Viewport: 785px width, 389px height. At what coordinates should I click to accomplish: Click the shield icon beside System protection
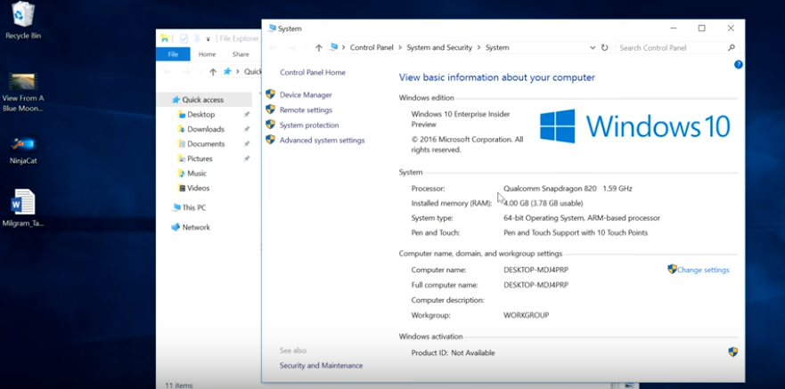click(270, 125)
